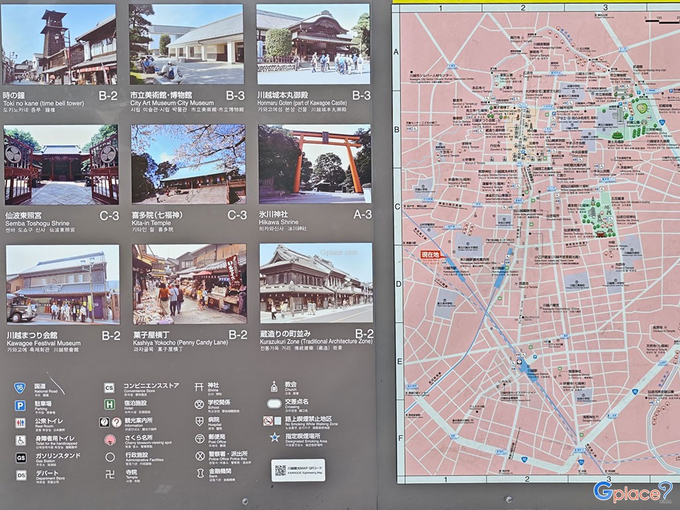Viewport: 680px width, 510px height.
Task: Click the Church legend icon
Action: click(x=274, y=385)
